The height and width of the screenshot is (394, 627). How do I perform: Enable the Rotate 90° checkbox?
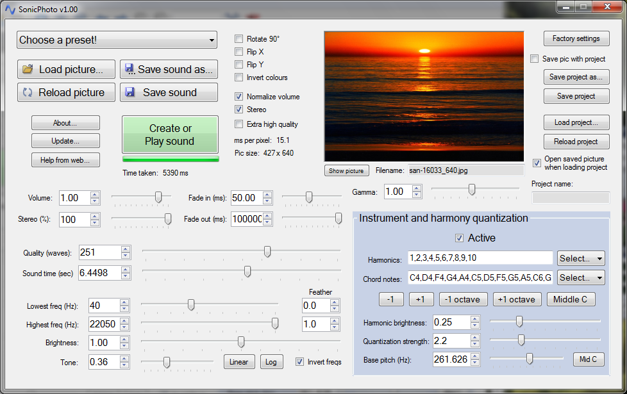tap(239, 39)
